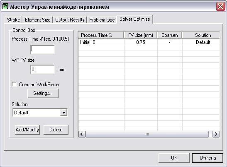Select the Output Results tab
Screen dimensions: 227x167
click(70, 19)
